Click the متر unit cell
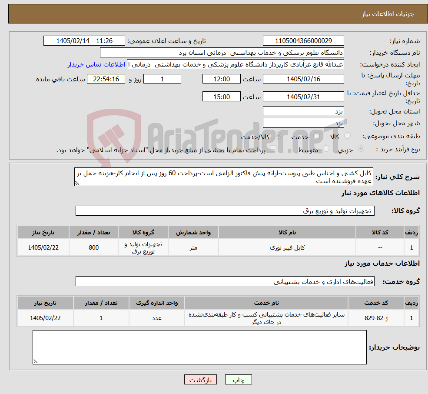 pyautogui.click(x=193, y=247)
